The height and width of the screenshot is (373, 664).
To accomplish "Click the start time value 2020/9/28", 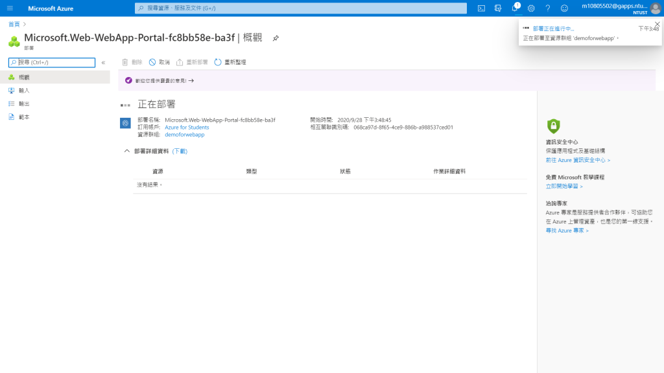I will coord(364,120).
